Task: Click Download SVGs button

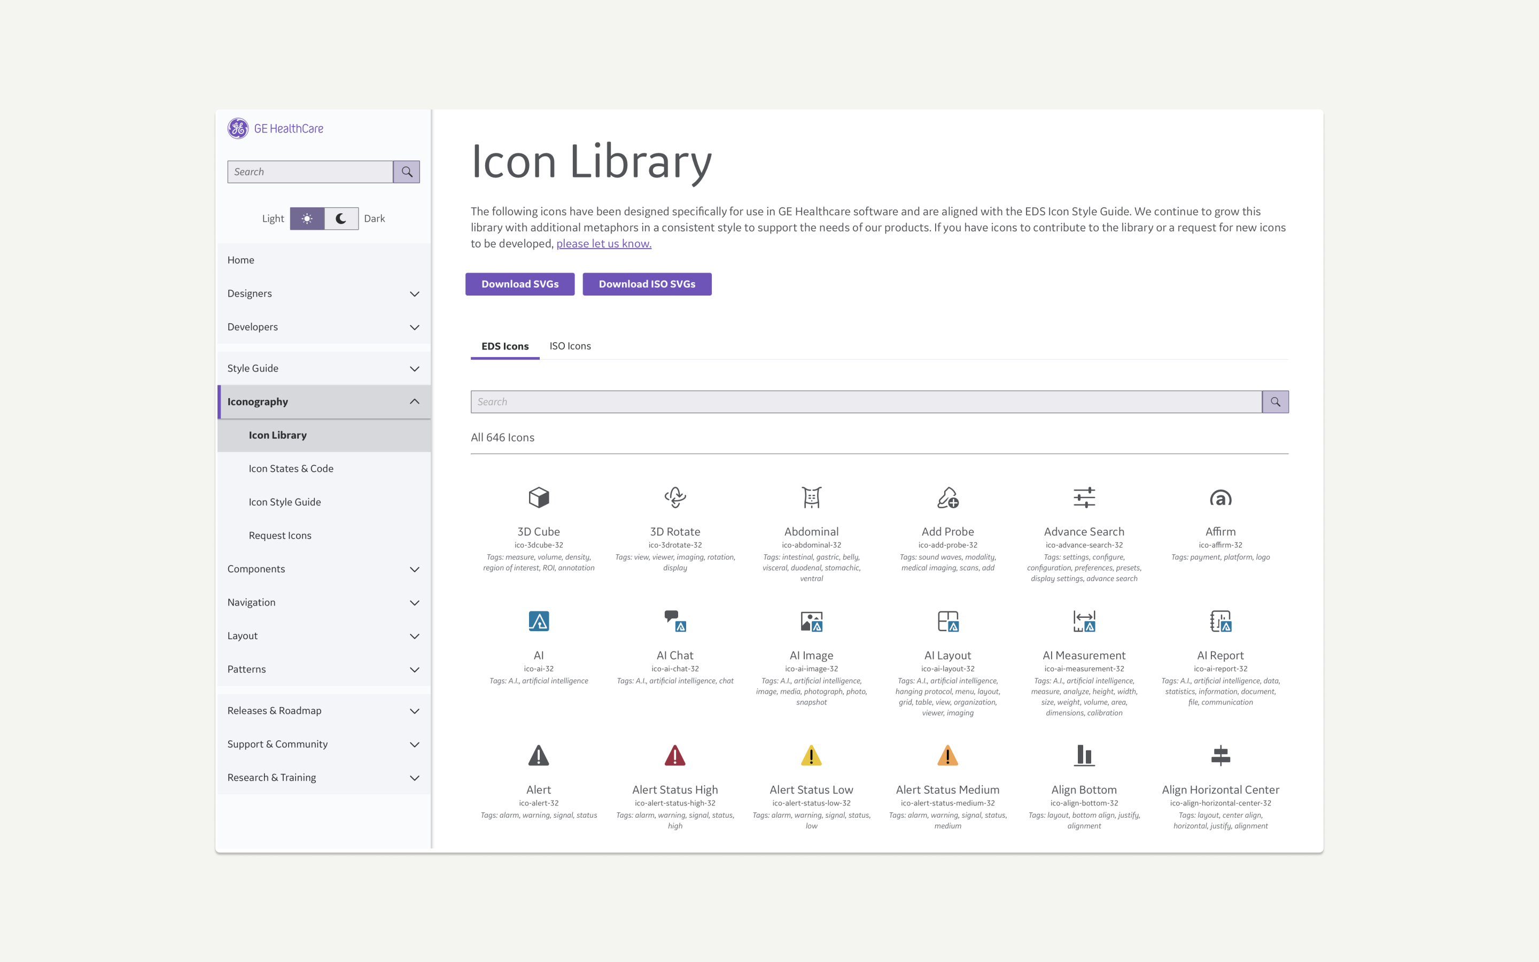Action: point(519,284)
